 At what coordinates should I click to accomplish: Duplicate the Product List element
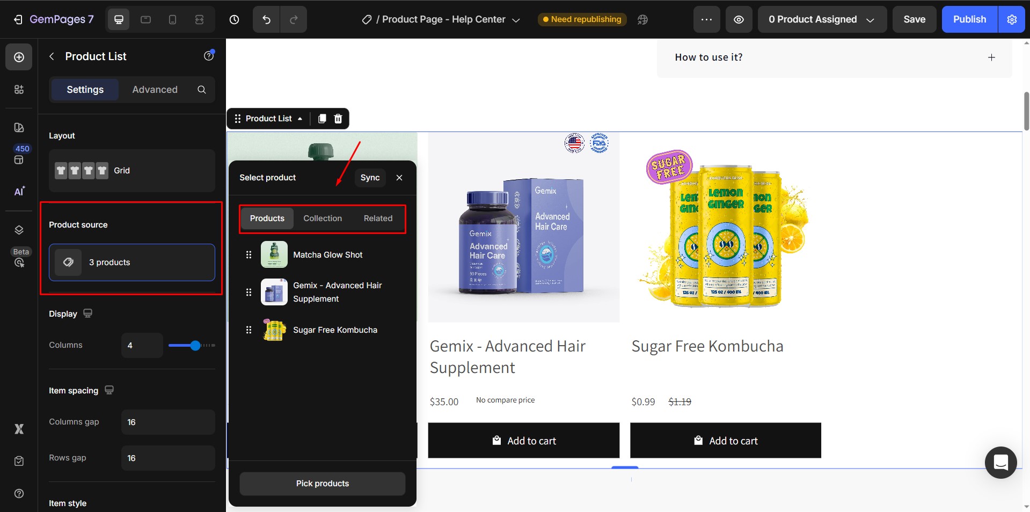(322, 119)
